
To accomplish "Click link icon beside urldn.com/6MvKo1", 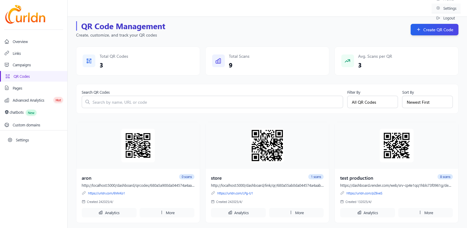I will (x=84, y=193).
